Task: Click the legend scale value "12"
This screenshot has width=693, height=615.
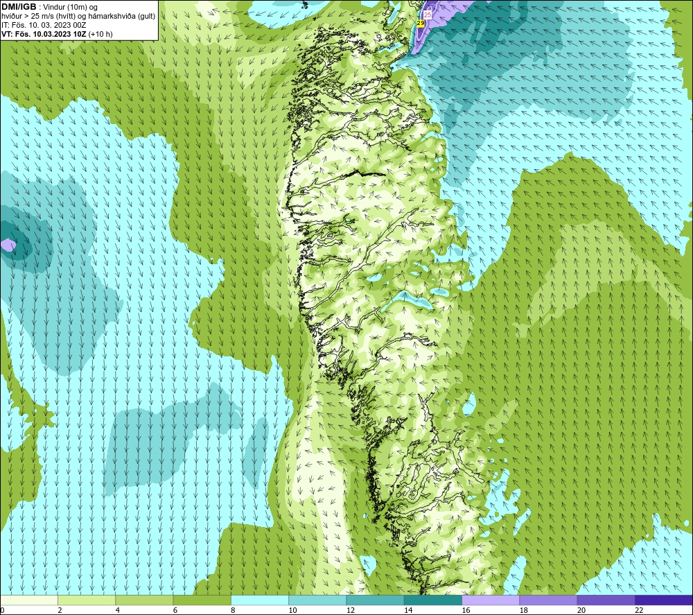Action: pyautogui.click(x=351, y=610)
